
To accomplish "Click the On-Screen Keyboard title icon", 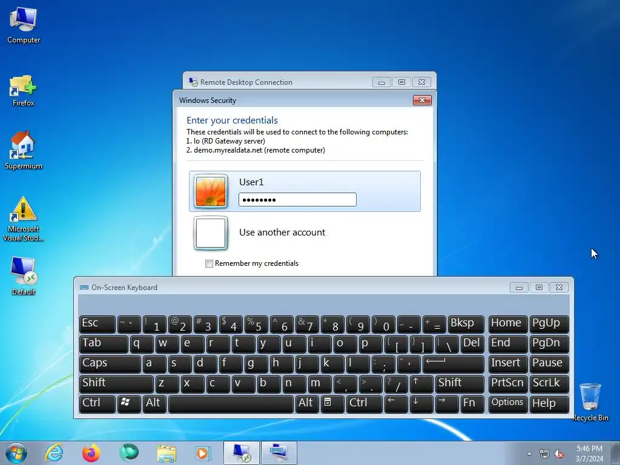I will coord(84,288).
